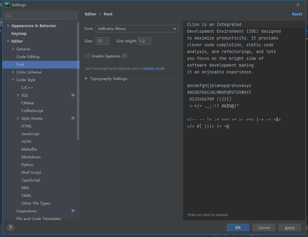The height and width of the screenshot is (237, 308).
Task: Click inside the font preview text area
Action: [x=244, y=120]
